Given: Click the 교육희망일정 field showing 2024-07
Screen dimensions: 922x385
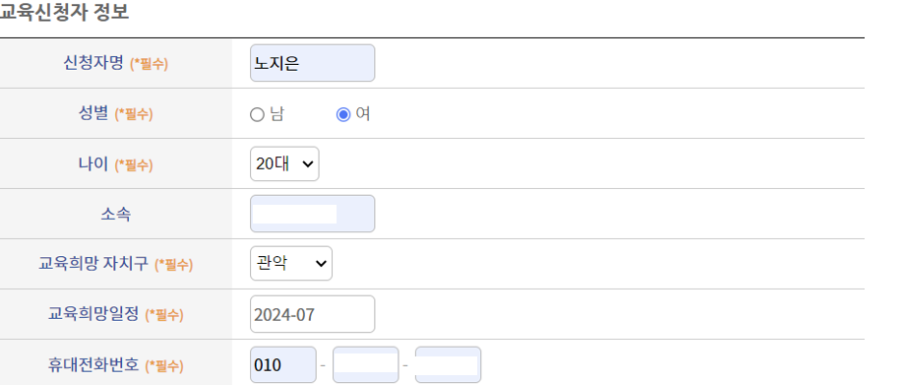Looking at the screenshot, I should (x=312, y=314).
